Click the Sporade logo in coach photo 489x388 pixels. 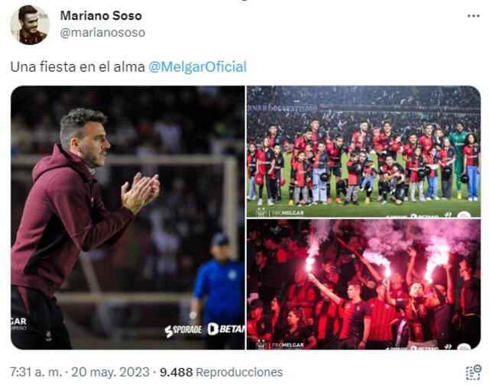pyautogui.click(x=183, y=330)
